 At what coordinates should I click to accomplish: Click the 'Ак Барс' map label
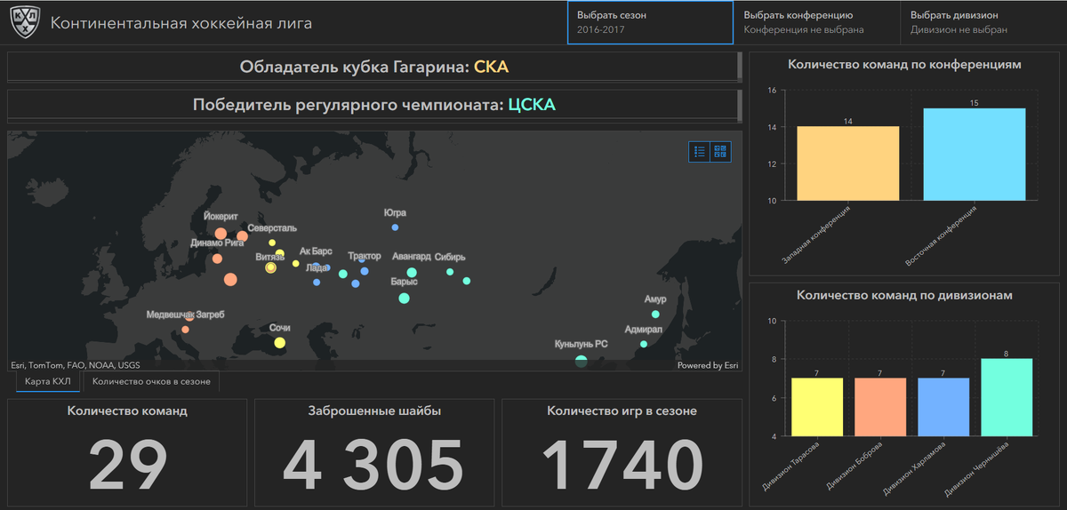316,251
